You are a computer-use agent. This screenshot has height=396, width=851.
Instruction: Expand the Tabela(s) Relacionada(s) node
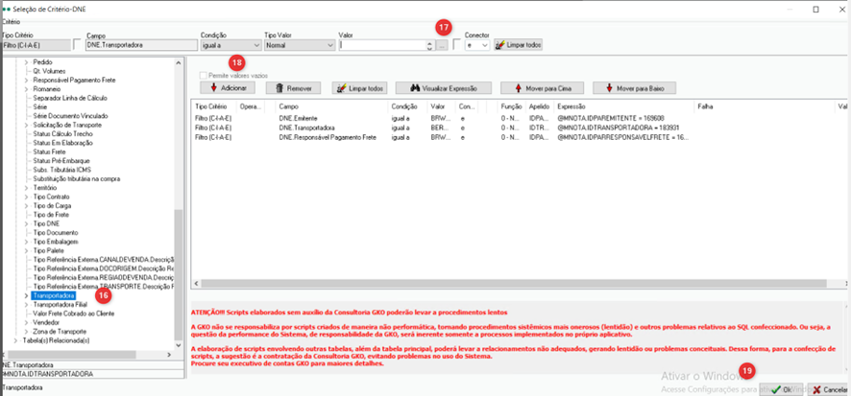(15, 340)
